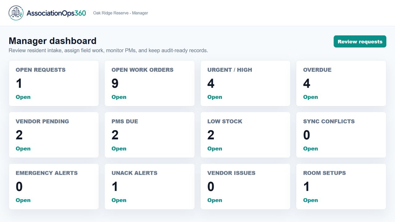
Task: Click the Open link under Sync Conflicts
Action: coord(310,149)
